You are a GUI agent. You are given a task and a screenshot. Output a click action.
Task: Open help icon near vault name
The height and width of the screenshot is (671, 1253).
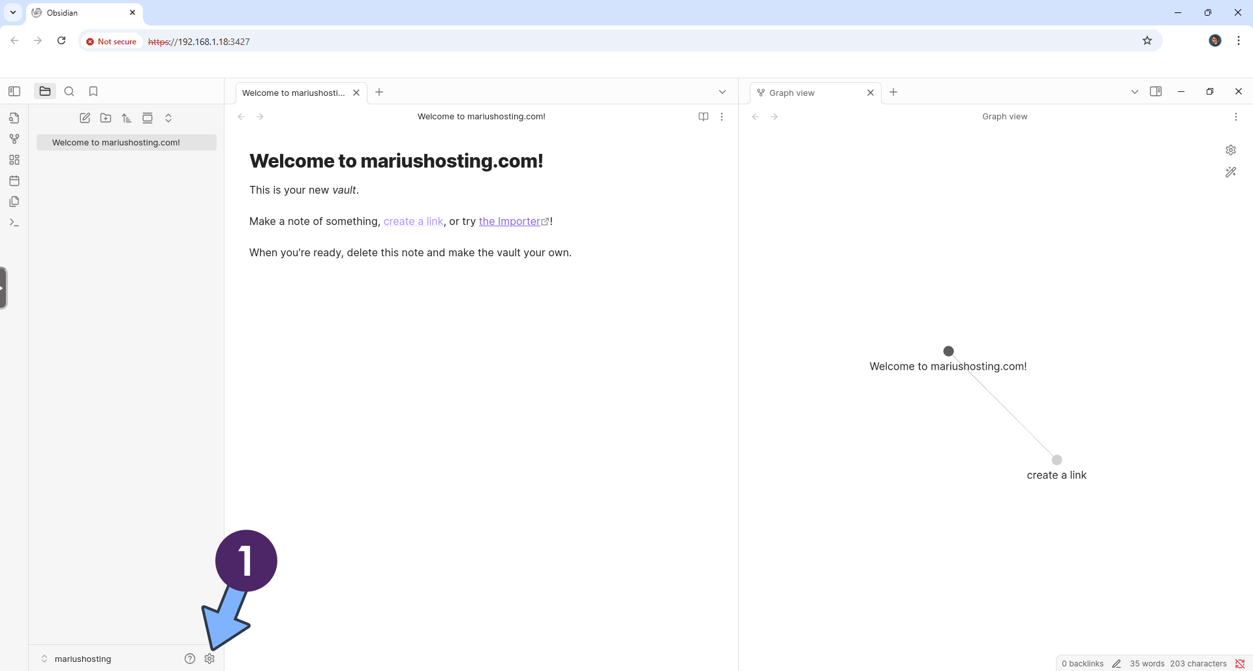point(190,659)
